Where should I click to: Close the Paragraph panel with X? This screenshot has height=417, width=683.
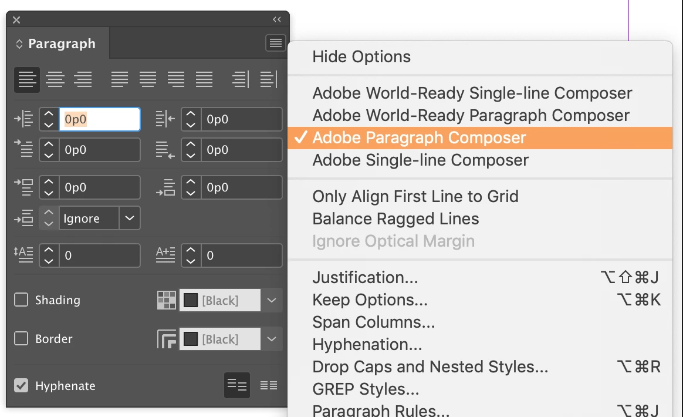coord(16,19)
